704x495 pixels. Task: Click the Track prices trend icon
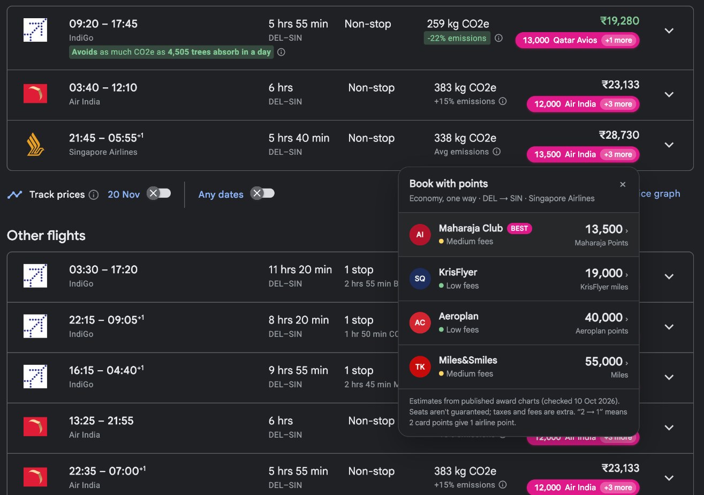click(14, 194)
